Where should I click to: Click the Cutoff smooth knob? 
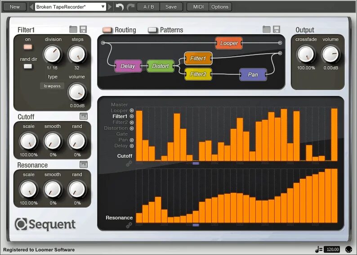pyautogui.click(x=53, y=141)
